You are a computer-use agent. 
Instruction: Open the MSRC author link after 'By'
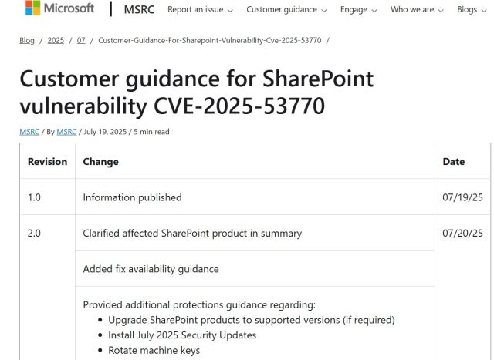point(66,132)
